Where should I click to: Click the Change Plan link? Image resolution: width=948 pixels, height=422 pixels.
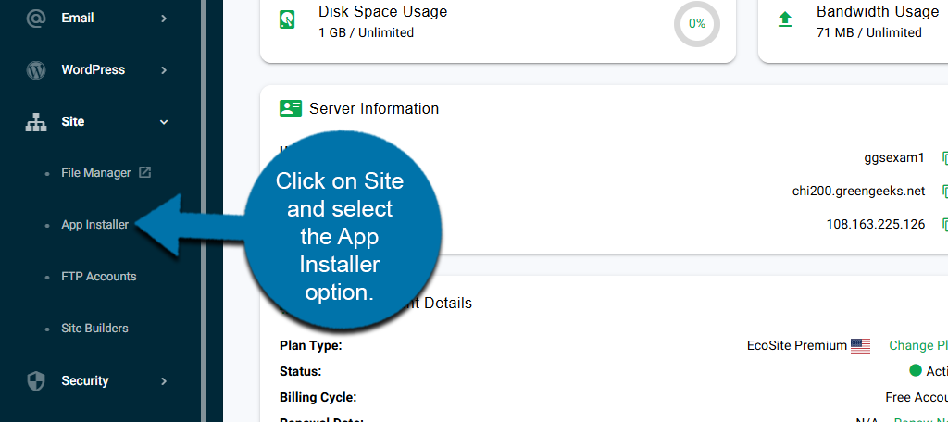917,345
